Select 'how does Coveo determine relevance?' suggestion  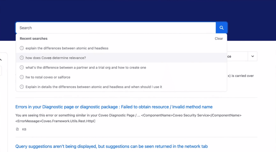56,58
